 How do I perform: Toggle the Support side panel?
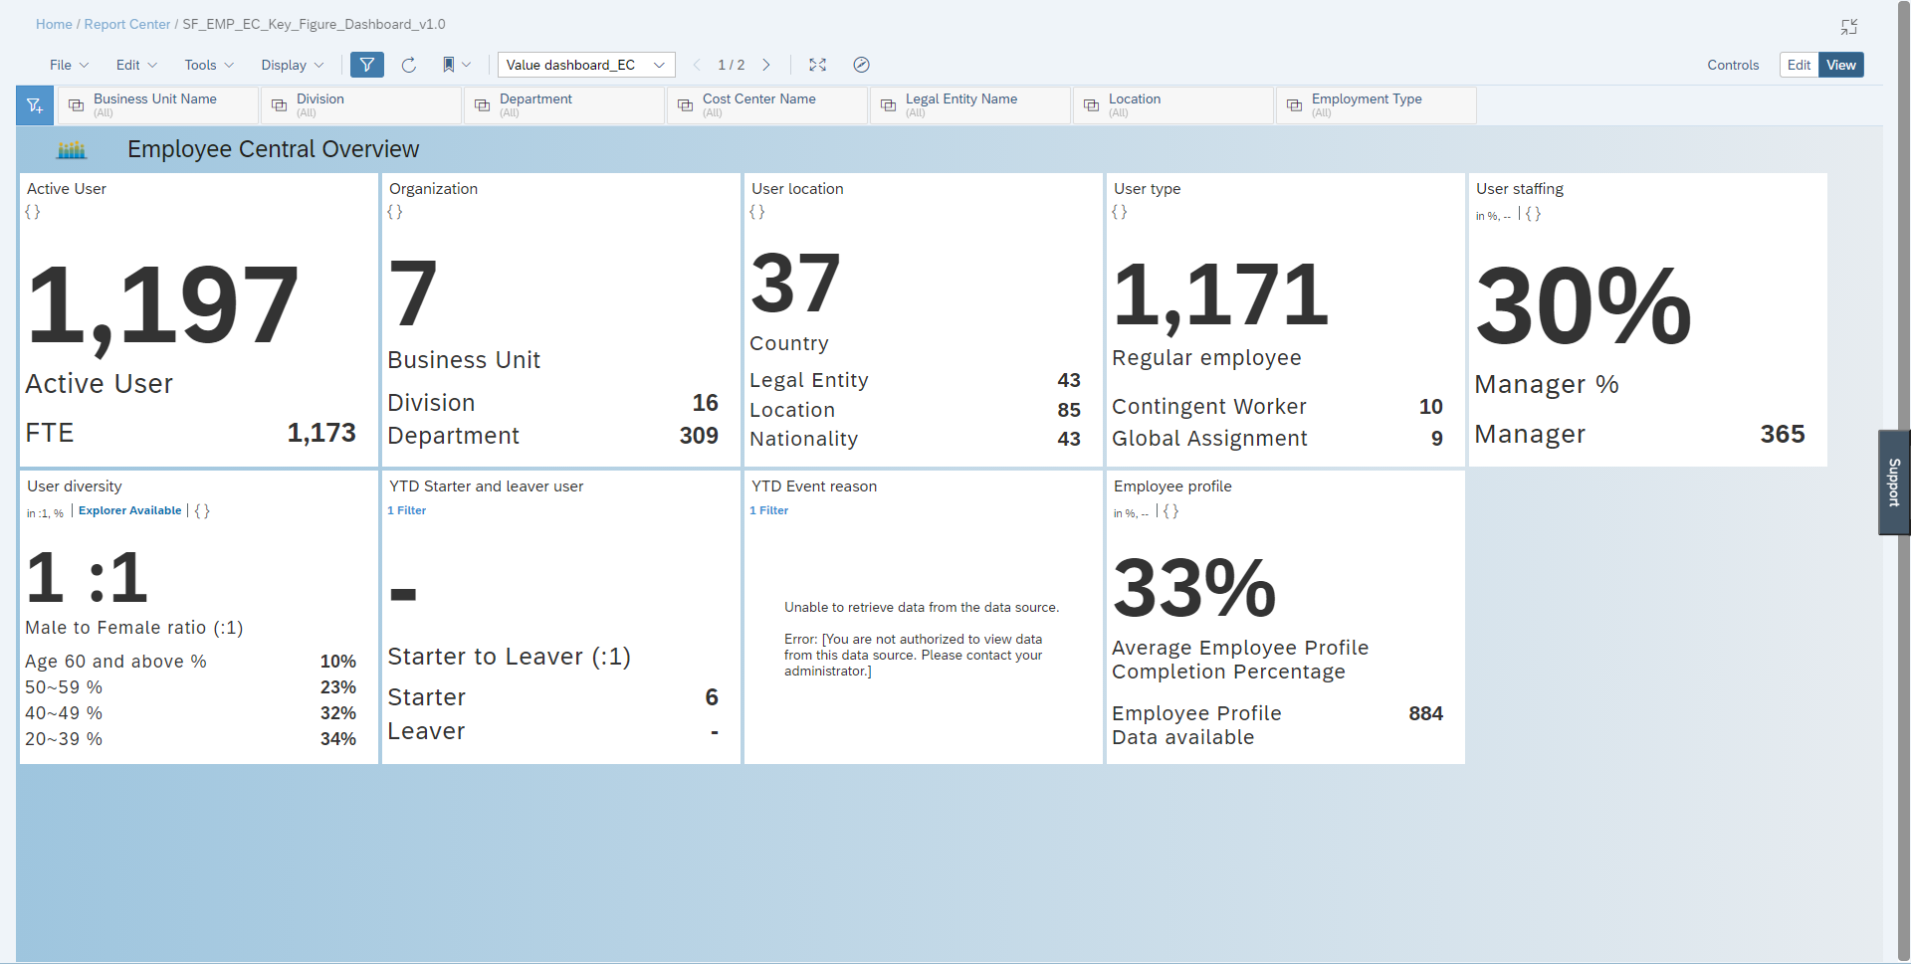pos(1894,482)
